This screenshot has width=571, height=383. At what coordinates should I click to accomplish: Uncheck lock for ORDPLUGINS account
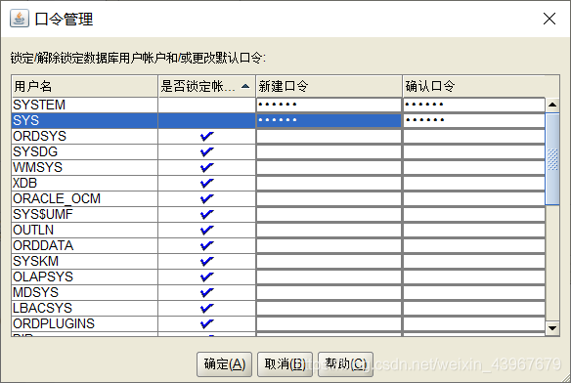pyautogui.click(x=207, y=324)
